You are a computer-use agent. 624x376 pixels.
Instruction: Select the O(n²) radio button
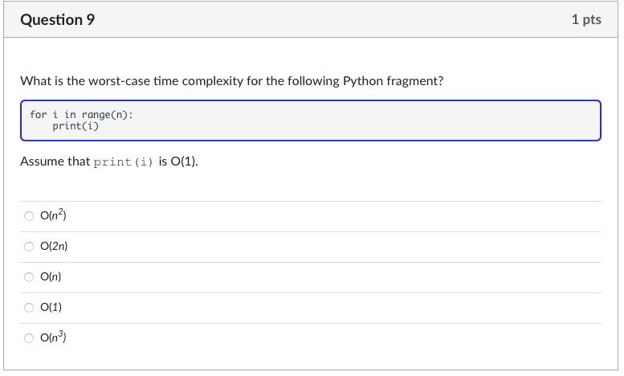pyautogui.click(x=29, y=216)
